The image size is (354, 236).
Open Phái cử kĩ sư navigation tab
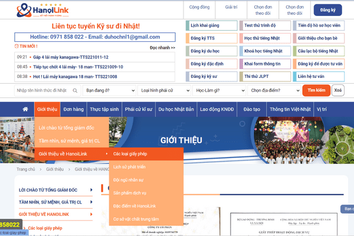click(139, 109)
